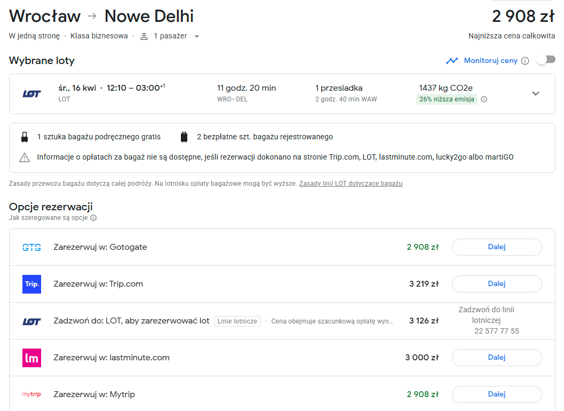Click the LOT logo in booking options
Viewport: 564px width, 411px height.
coord(31,321)
